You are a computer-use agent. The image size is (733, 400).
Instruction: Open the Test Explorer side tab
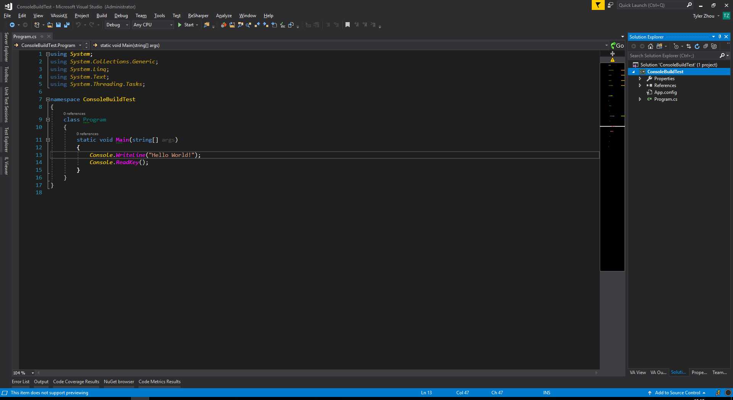pos(6,140)
